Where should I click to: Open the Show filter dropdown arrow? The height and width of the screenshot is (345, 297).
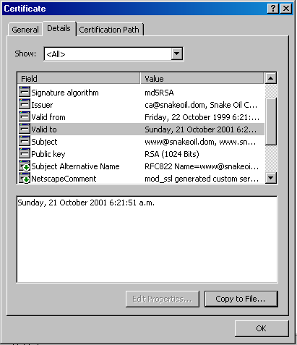click(x=177, y=54)
